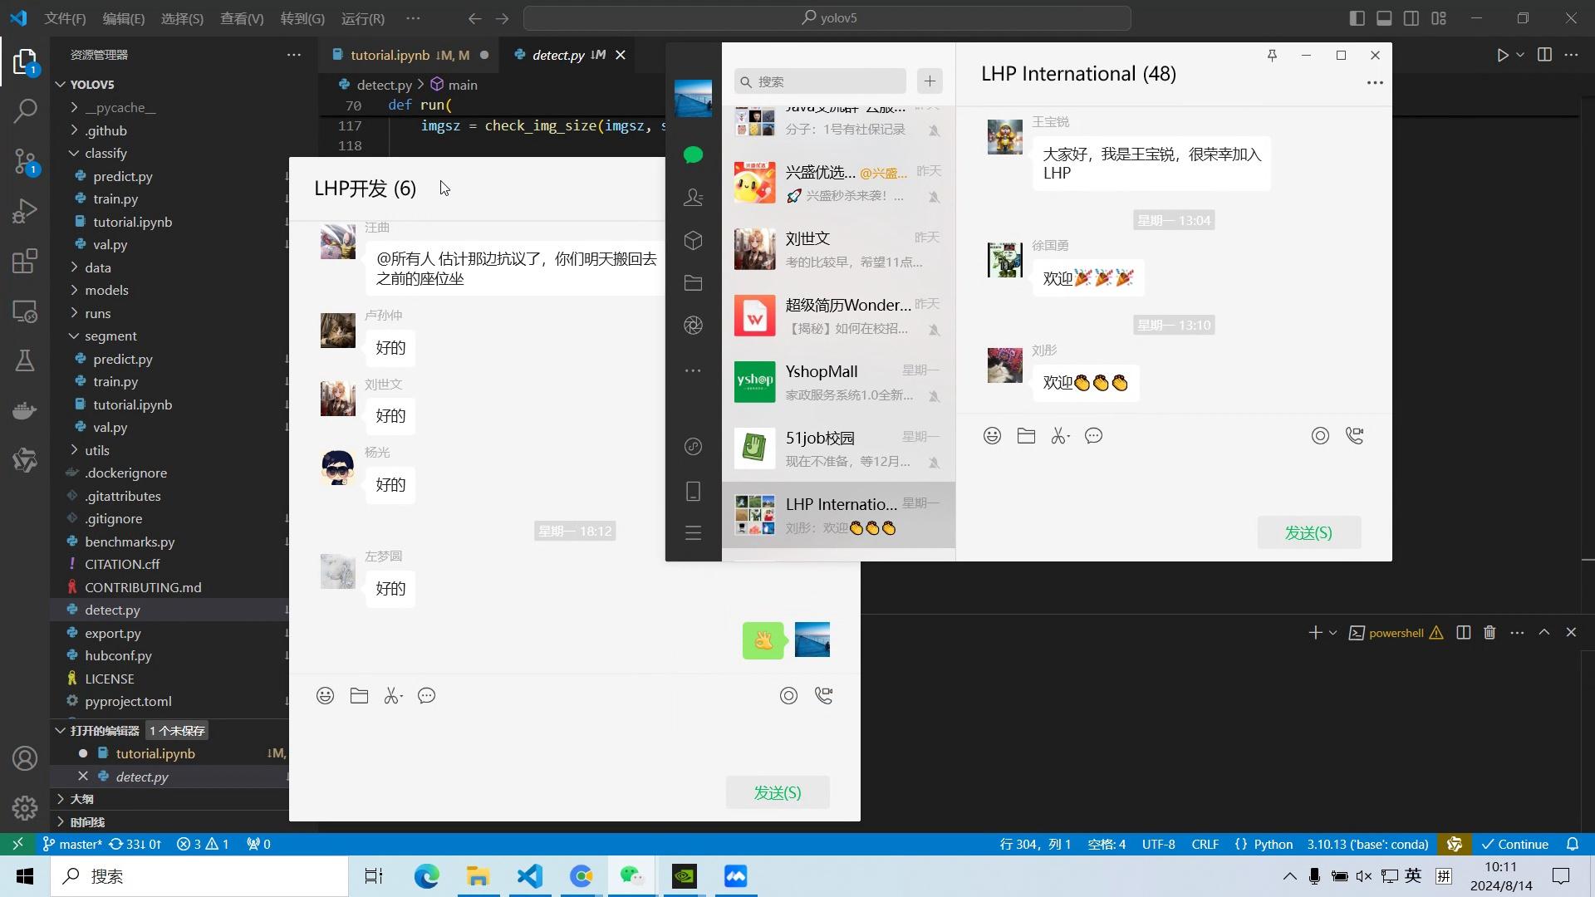Open WeChat chats tab
1595x897 pixels.
point(693,155)
